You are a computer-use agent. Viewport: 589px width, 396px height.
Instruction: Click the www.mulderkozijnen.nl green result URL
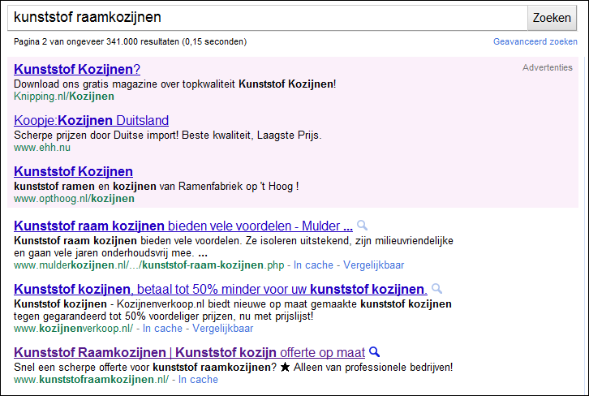pyautogui.click(x=148, y=265)
